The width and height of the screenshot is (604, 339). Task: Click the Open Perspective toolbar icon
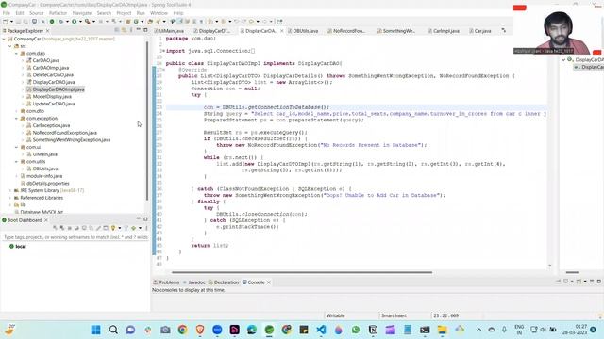click(279, 22)
